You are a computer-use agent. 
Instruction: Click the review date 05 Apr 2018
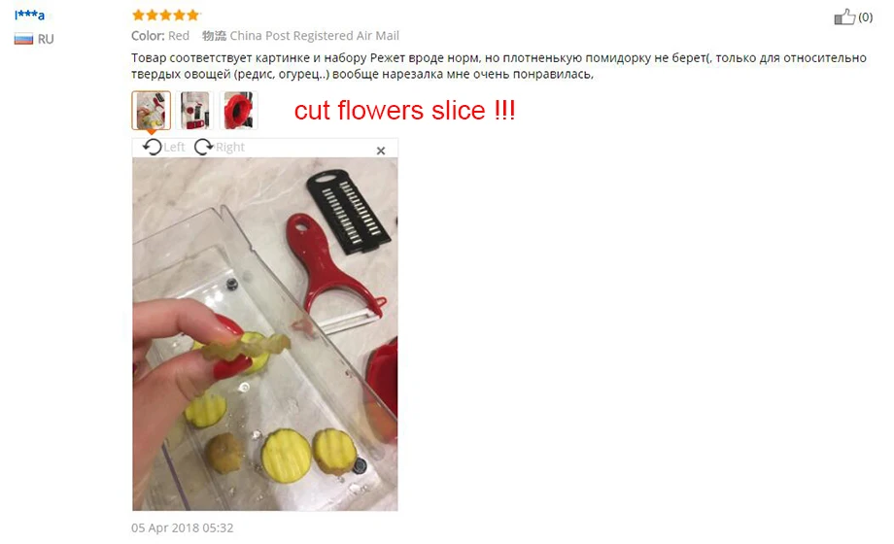[x=183, y=527]
